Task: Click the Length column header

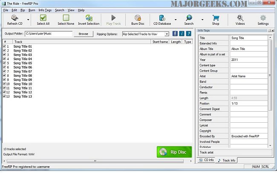Action: tap(176, 42)
